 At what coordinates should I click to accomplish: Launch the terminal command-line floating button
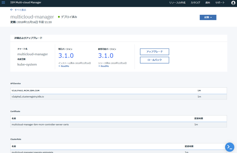click(230, 147)
